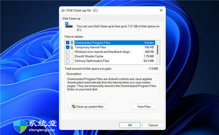Select the Downloaded Program Files row
Screen dimensions: 219x135
[110, 42]
